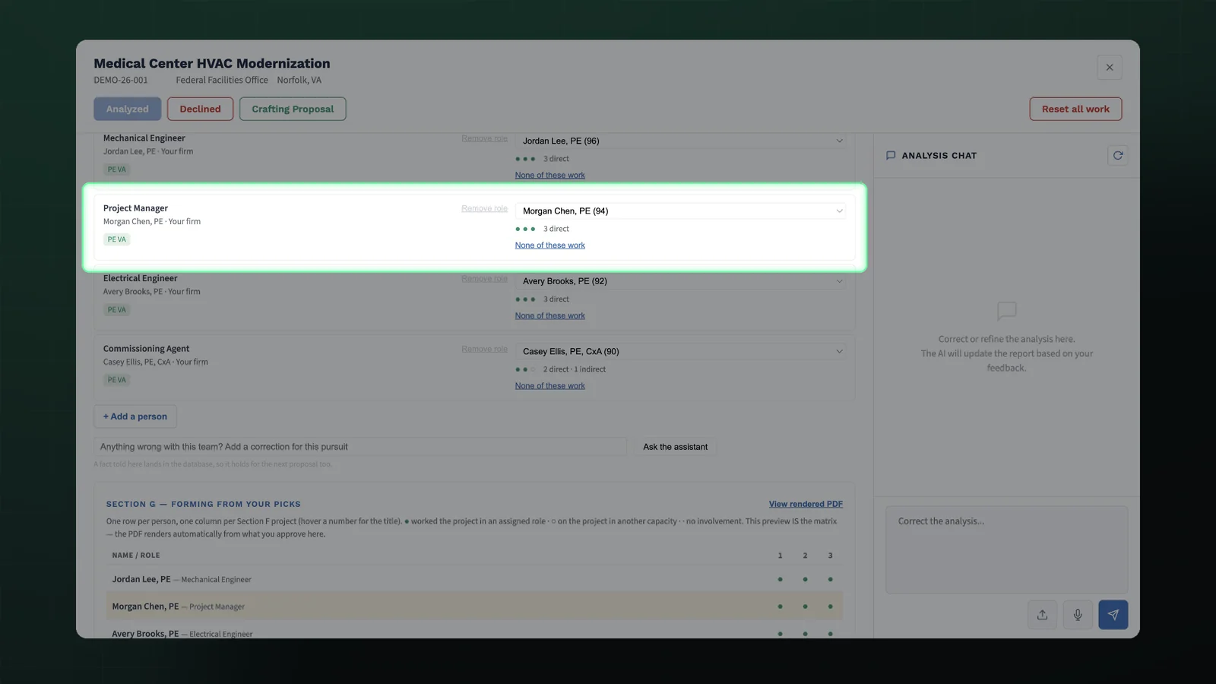Click Ask the assistant button
This screenshot has width=1216, height=684.
675,447
